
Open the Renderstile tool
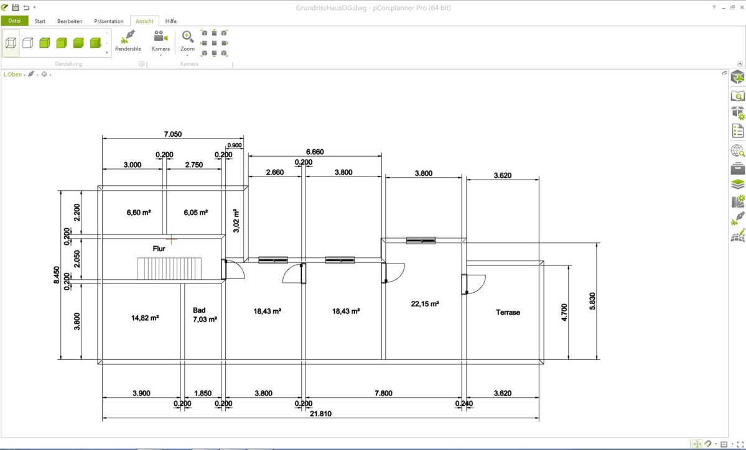click(x=128, y=41)
